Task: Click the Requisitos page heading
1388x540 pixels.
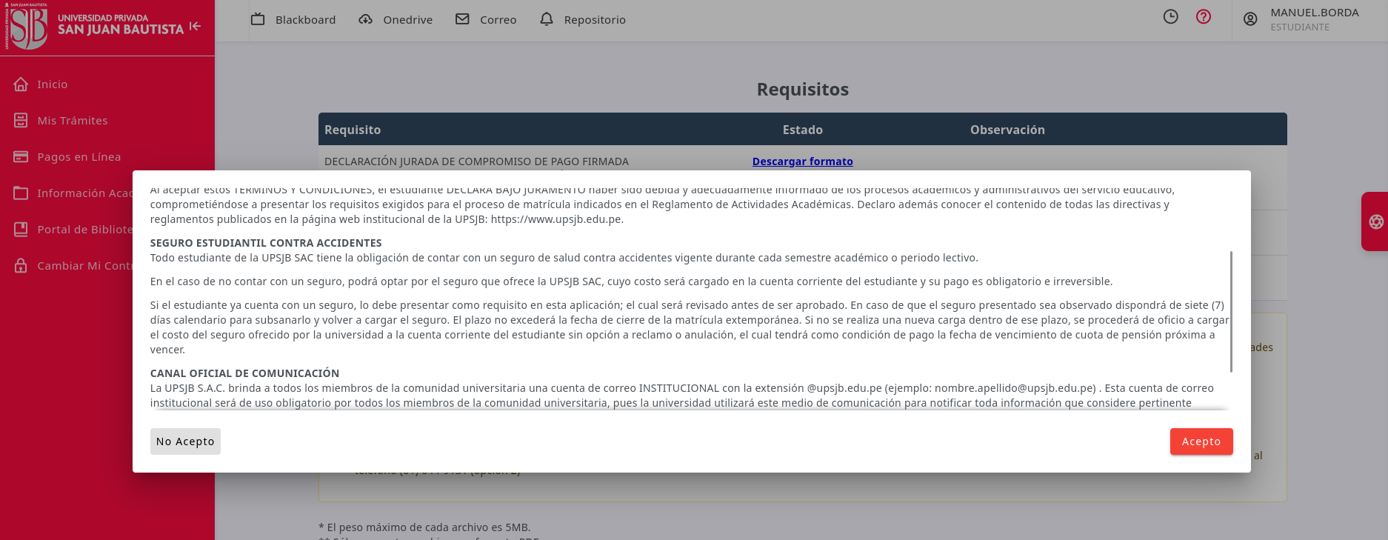Action: pos(803,90)
